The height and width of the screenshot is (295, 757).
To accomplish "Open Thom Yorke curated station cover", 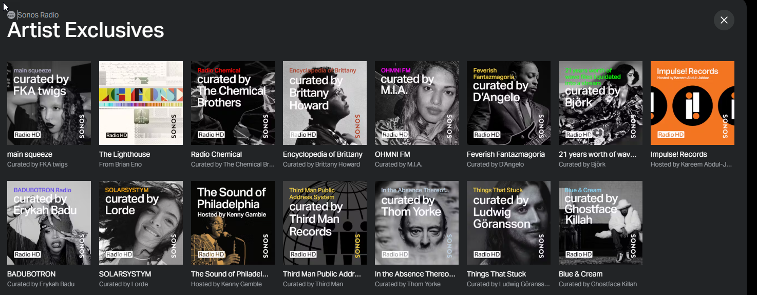I will tap(417, 223).
